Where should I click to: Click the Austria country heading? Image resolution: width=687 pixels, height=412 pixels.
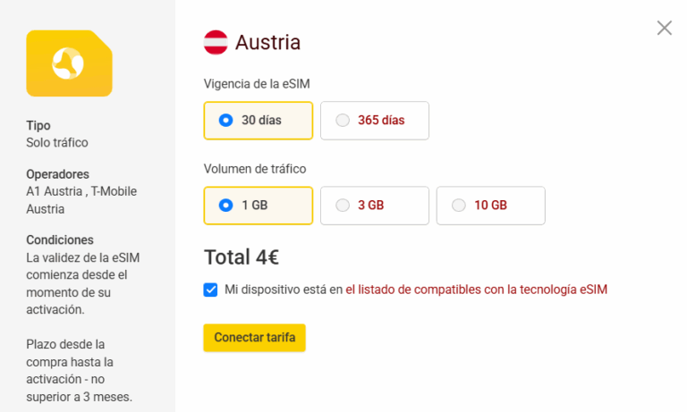[x=267, y=42]
